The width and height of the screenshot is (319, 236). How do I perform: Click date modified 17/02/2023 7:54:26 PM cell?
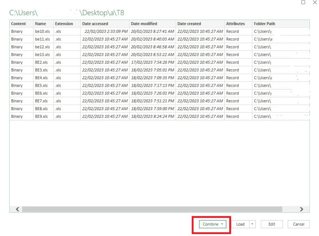tap(152, 62)
